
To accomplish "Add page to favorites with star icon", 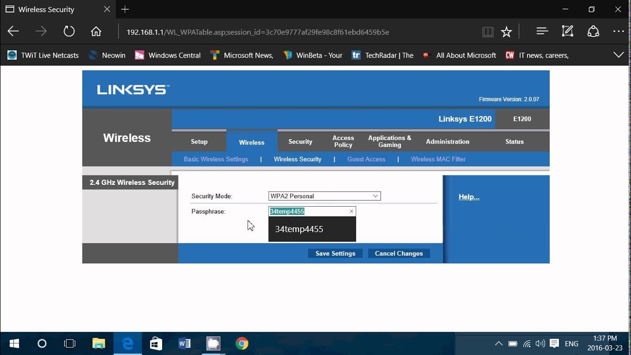I will point(506,32).
